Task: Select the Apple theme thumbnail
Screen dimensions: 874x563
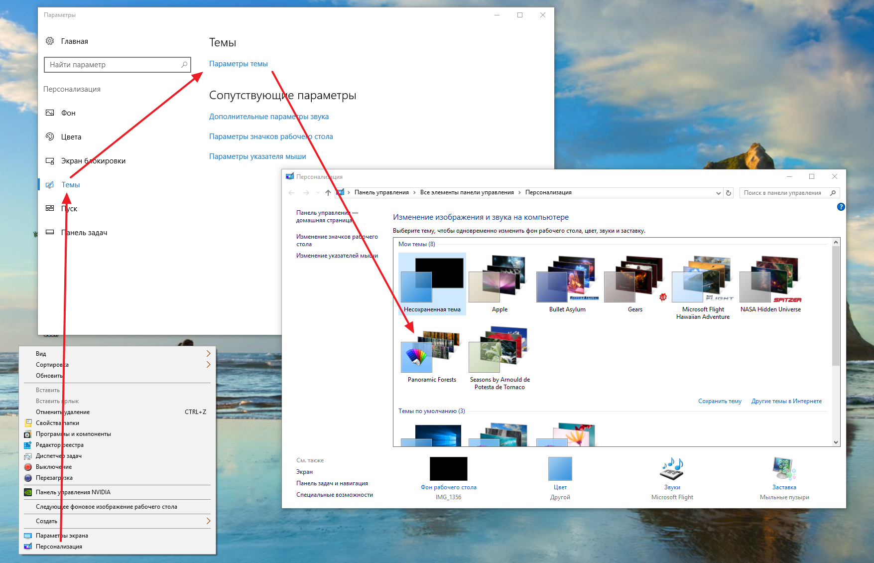Action: pyautogui.click(x=499, y=284)
